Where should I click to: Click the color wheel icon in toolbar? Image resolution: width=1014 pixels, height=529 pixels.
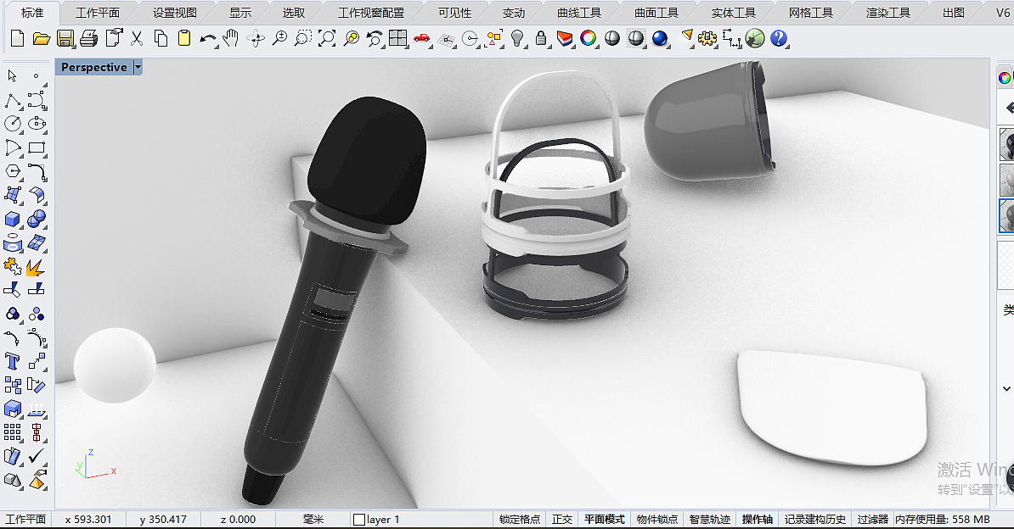pos(588,39)
